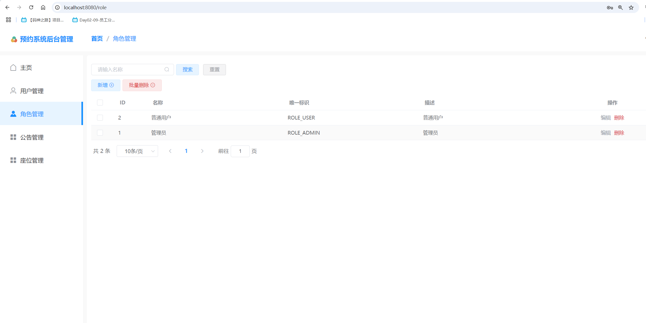Go to the next page with the right chevron
The height and width of the screenshot is (323, 646).
202,151
